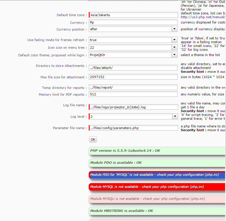Open the Currency position dropdown arrow
The height and width of the screenshot is (221, 226).
click(x=175, y=29)
